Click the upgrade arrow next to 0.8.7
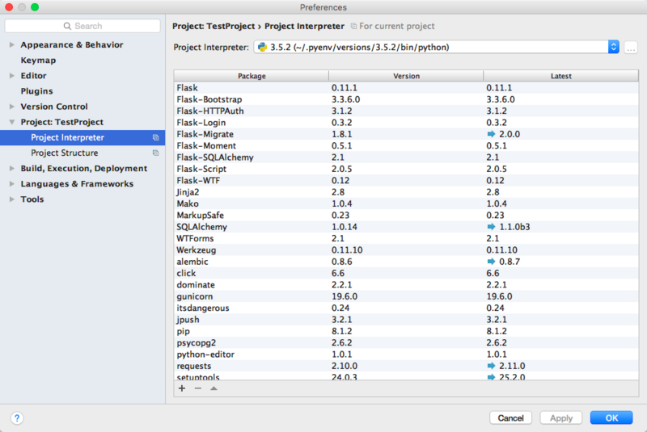 (x=491, y=262)
